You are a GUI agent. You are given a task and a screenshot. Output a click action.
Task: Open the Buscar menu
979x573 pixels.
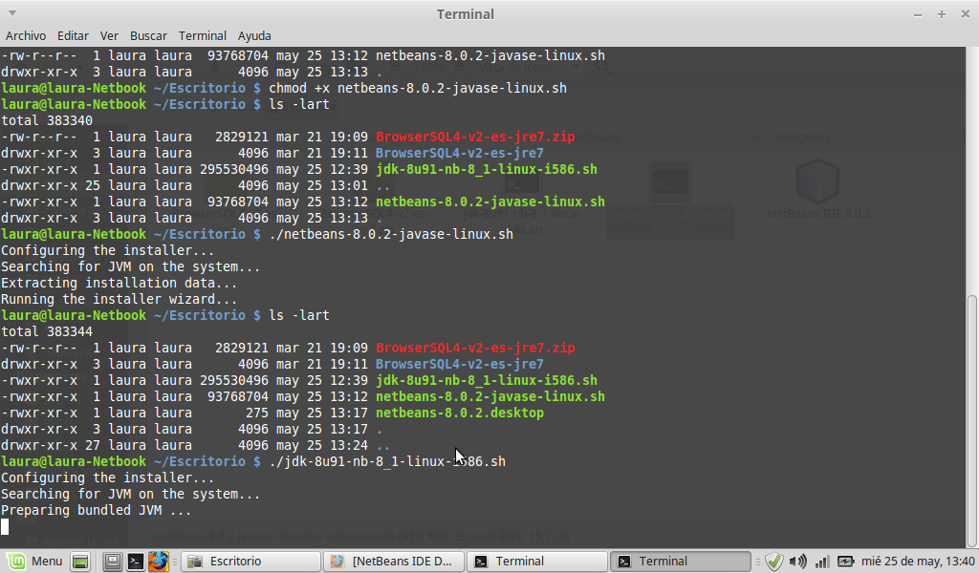[x=148, y=35]
